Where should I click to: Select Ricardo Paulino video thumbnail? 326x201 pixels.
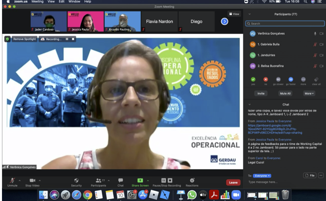click(x=123, y=21)
